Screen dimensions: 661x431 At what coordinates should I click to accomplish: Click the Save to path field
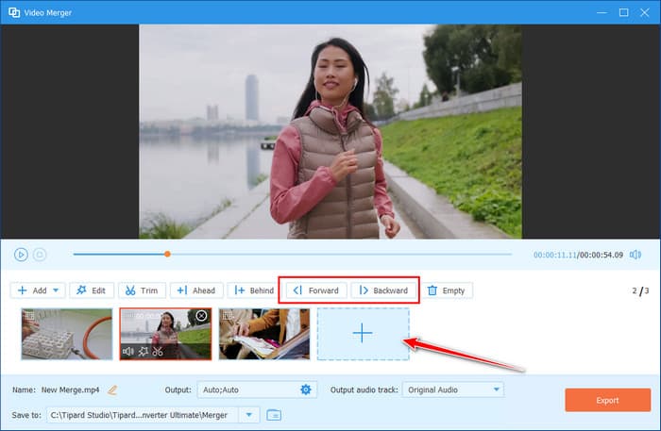143,415
